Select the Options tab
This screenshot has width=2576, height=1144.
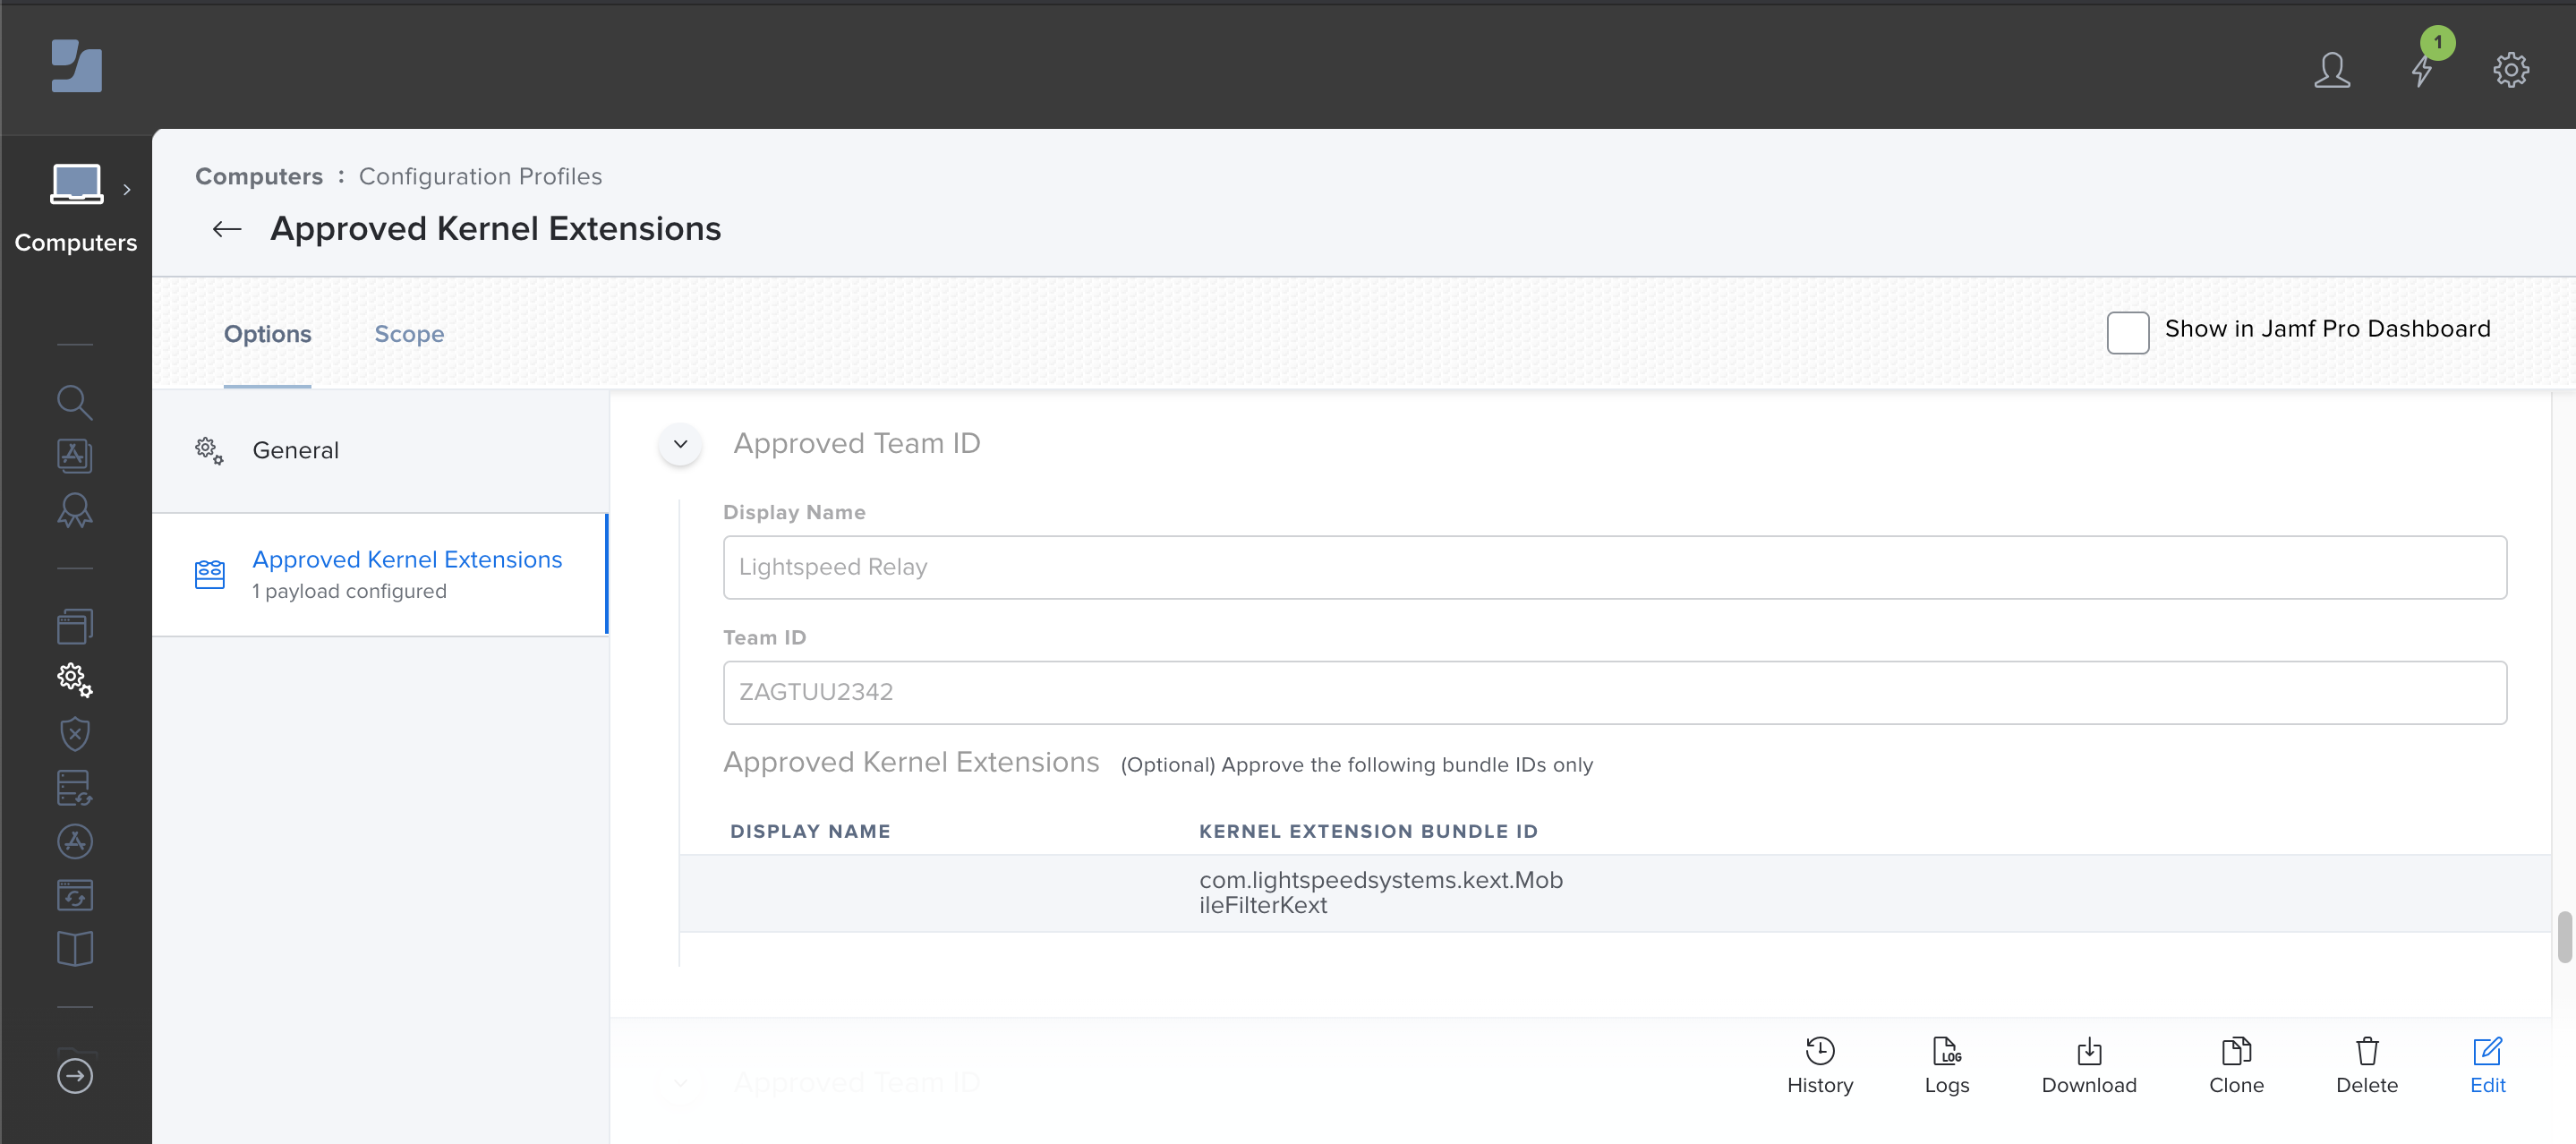tap(268, 334)
